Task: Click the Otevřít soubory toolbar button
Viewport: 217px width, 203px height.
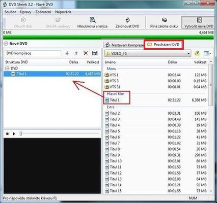Action: [x=58, y=23]
